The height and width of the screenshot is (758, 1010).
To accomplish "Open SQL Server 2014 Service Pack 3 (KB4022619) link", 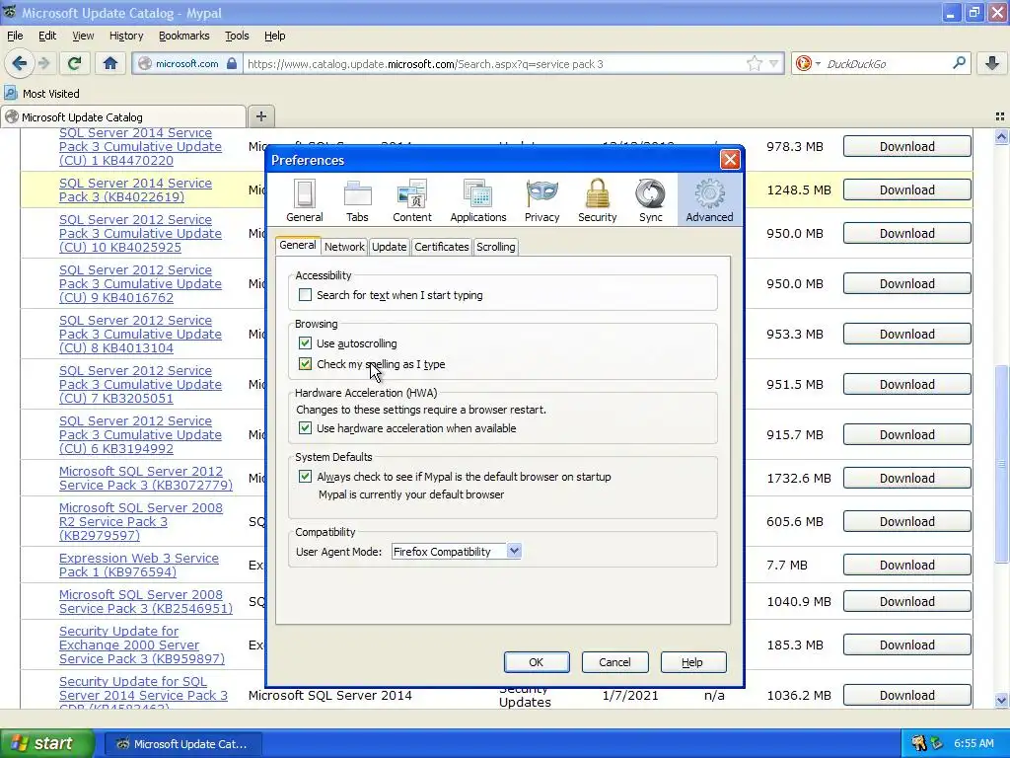I will coord(135,189).
